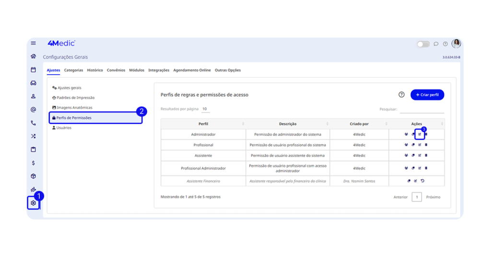Duplicate the Assistente profile
The height and width of the screenshot is (257, 491).
click(413, 156)
